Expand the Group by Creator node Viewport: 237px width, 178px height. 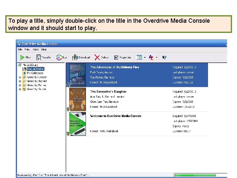click(20, 77)
